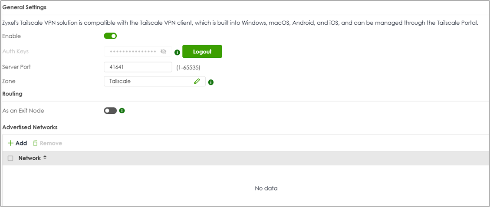
Task: Turn on the As an Exit Node toggle
Action: pos(110,110)
